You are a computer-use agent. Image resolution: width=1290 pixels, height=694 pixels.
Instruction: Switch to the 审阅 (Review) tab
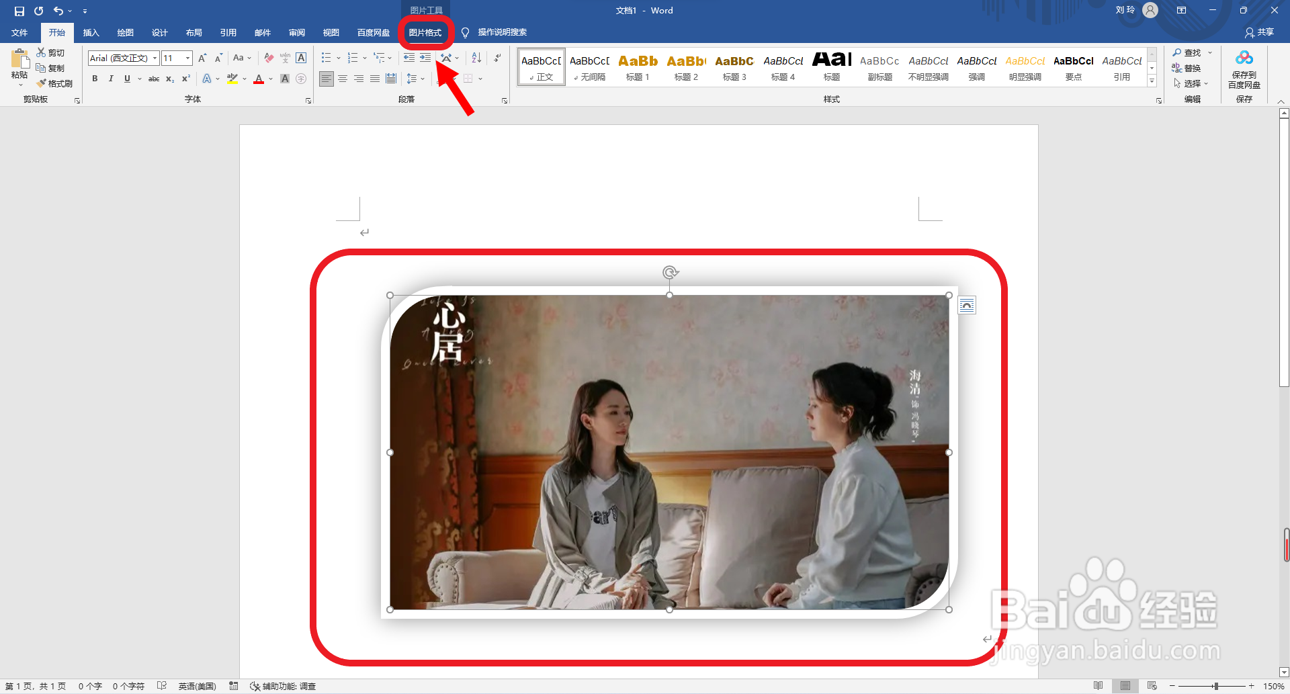[x=296, y=32]
